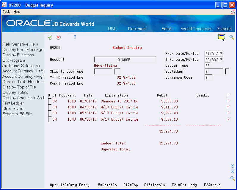Click the Subledger field
This screenshot has height=190, width=237.
[214, 71]
